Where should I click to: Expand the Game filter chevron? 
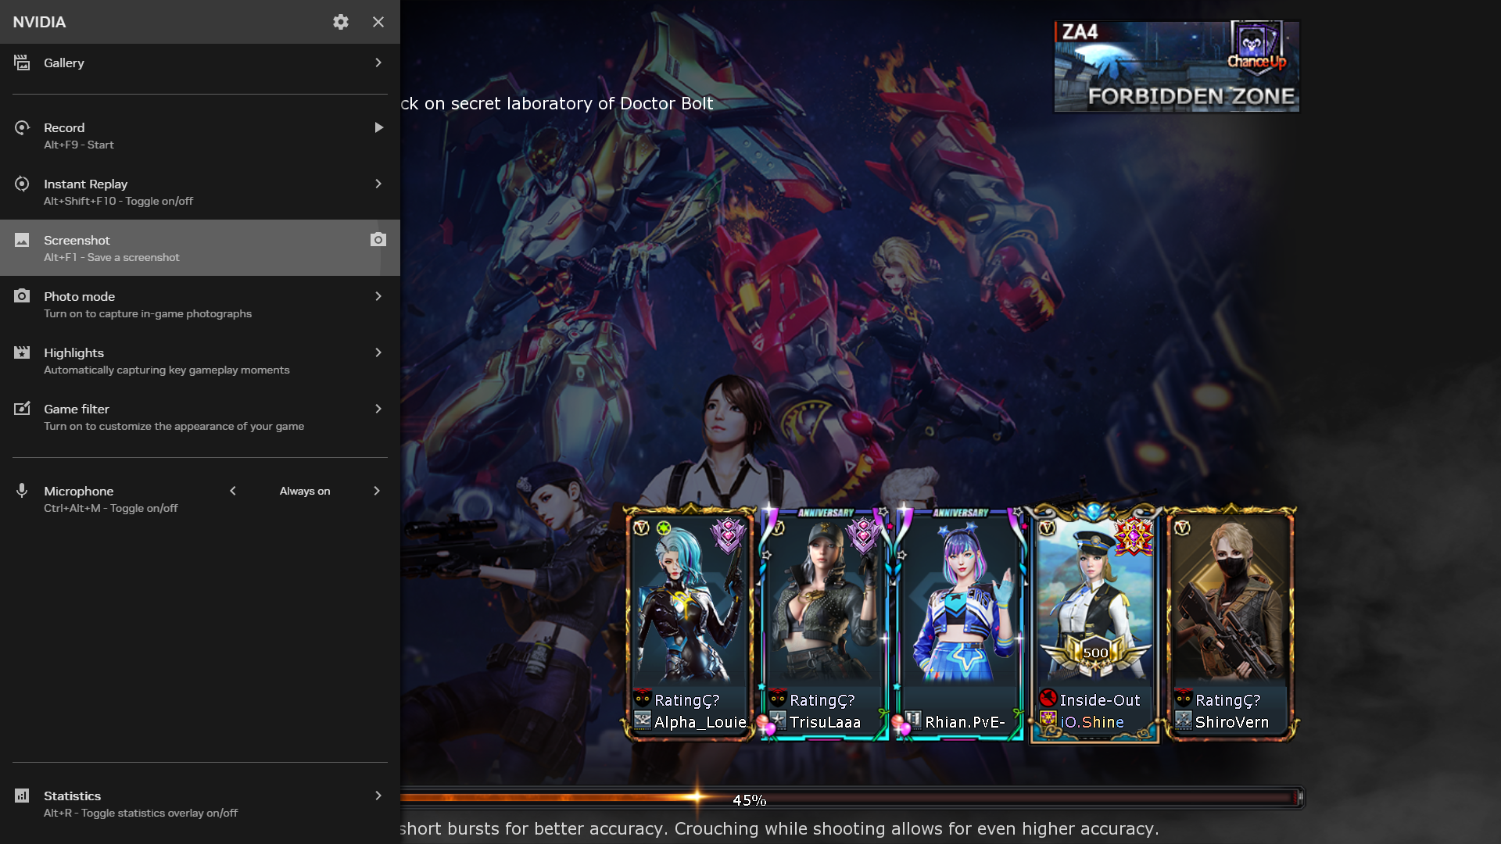pyautogui.click(x=378, y=409)
